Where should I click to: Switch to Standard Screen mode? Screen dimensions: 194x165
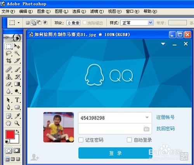[7, 159]
